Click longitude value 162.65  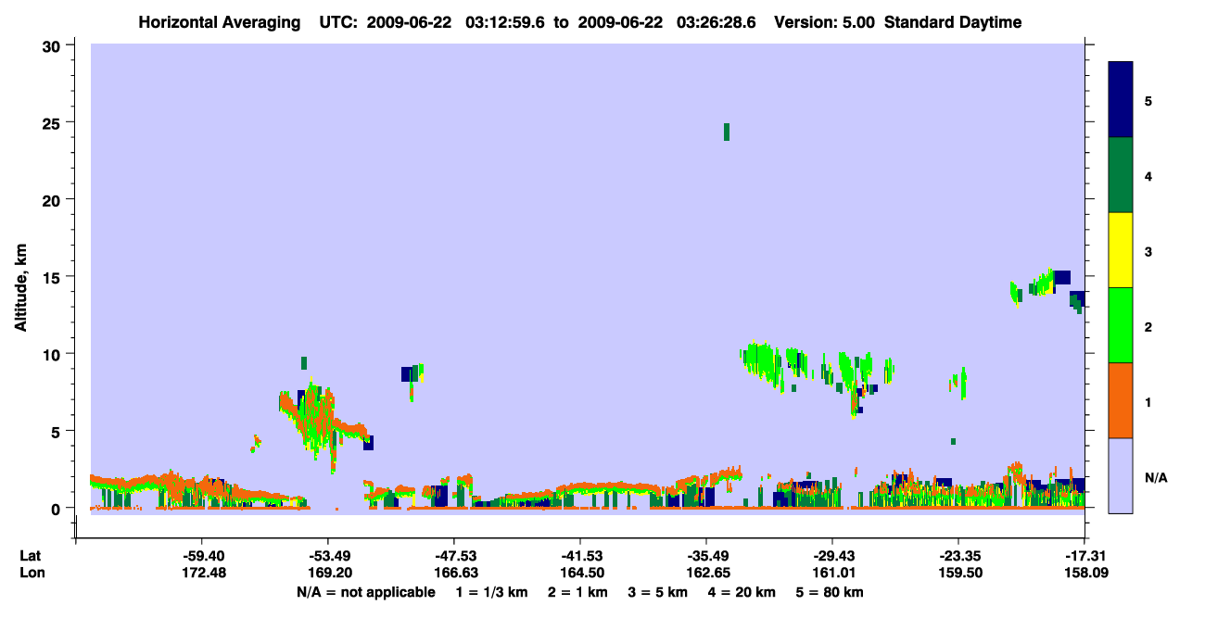(x=706, y=573)
